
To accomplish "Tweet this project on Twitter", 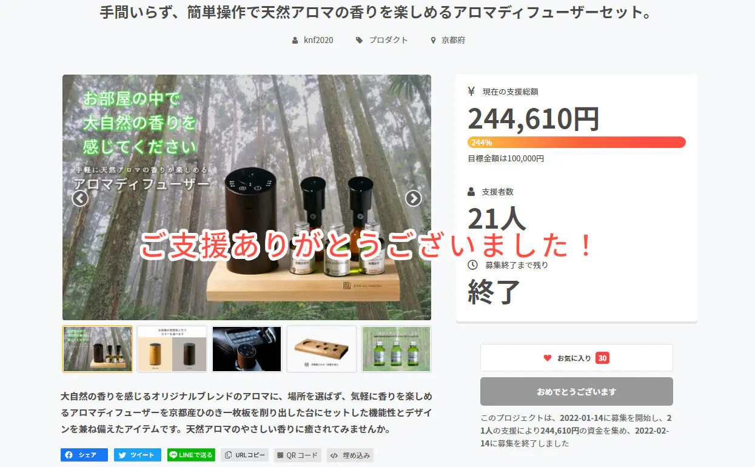I will [138, 455].
